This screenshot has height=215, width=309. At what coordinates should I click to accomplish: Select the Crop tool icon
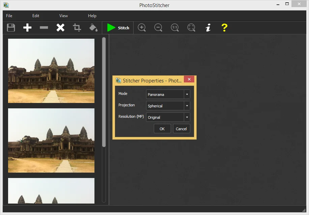(77, 28)
